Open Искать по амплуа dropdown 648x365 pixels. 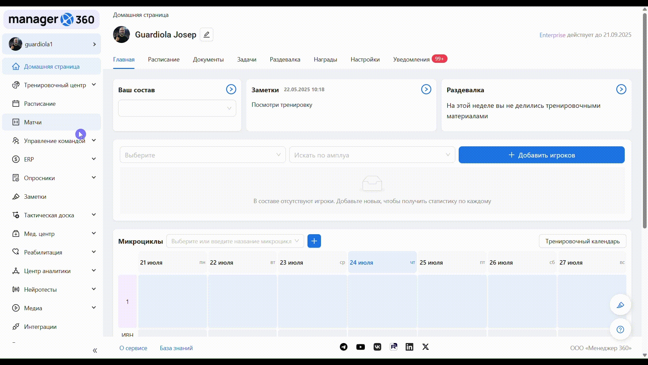click(372, 155)
